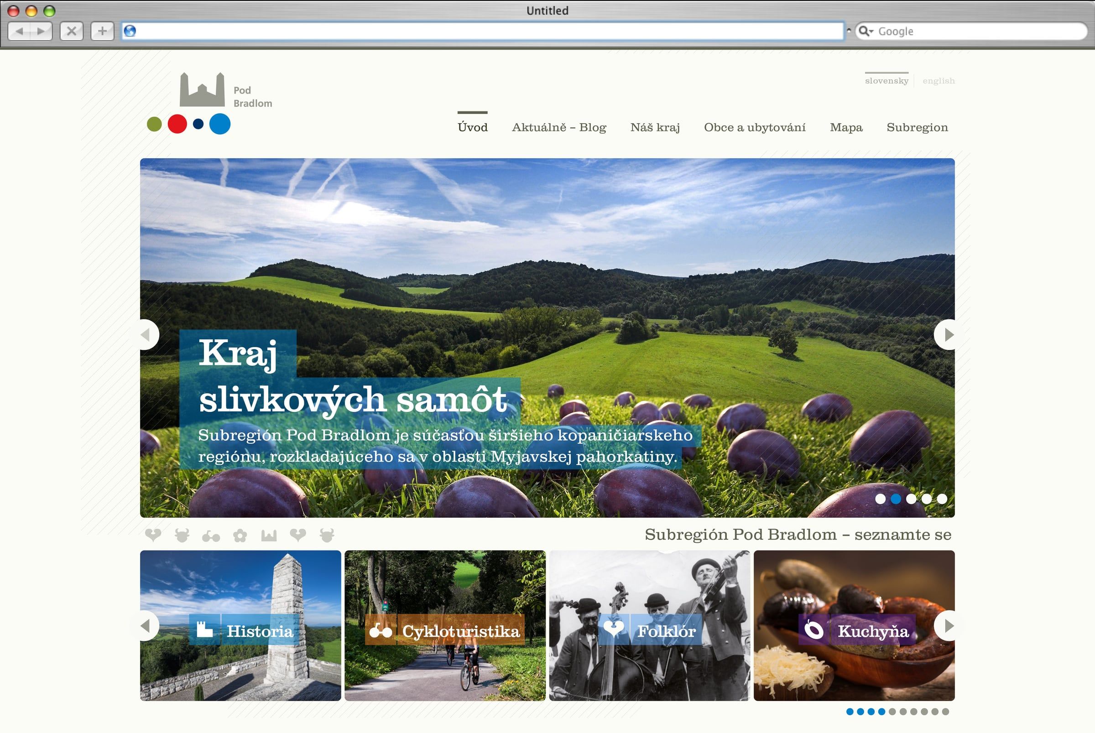Select the active blue hero slider dot
The image size is (1095, 733).
tap(896, 499)
